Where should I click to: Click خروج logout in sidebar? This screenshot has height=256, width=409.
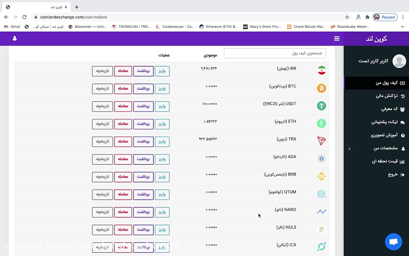pos(376,174)
